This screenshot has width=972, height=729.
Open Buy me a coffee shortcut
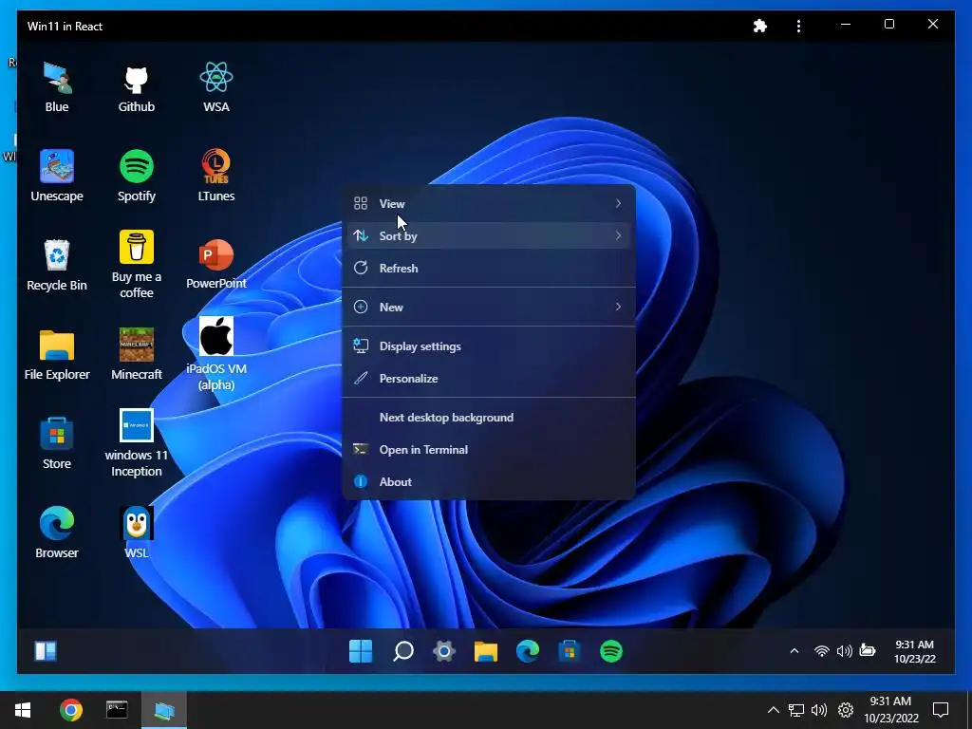pyautogui.click(x=137, y=266)
